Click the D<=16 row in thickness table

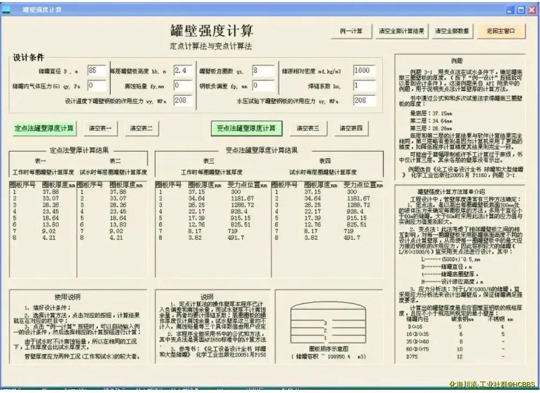[456, 327]
